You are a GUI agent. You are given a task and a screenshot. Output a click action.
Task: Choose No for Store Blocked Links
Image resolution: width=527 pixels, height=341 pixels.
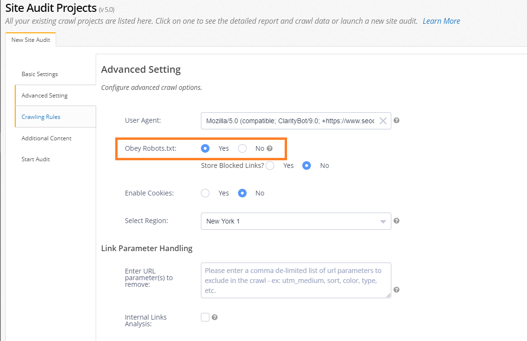point(307,166)
